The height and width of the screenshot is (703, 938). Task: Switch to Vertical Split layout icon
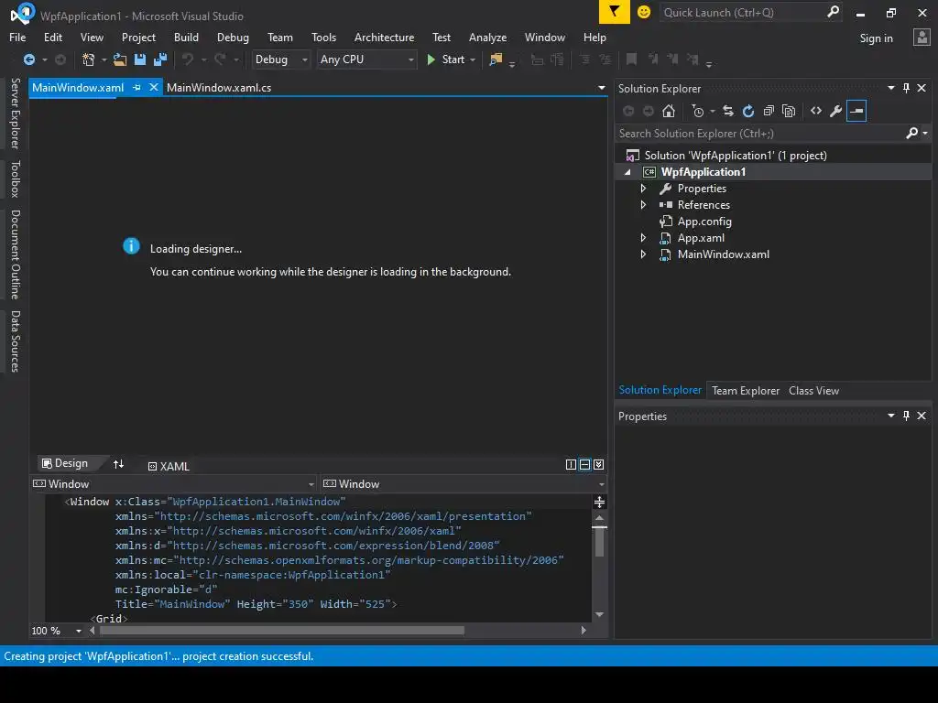pyautogui.click(x=571, y=464)
